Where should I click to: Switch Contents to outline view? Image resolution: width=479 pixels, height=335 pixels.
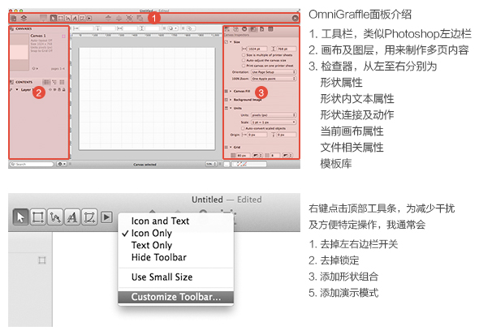click(x=54, y=82)
